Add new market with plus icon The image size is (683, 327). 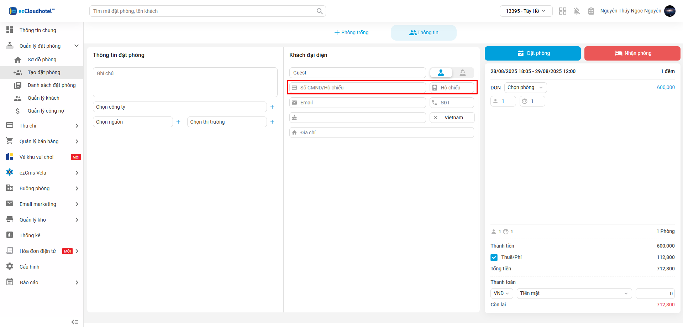272,122
